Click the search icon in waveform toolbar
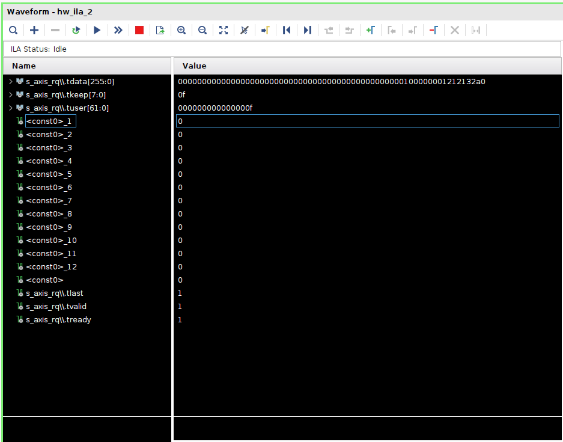This screenshot has height=442, width=563. tap(13, 30)
